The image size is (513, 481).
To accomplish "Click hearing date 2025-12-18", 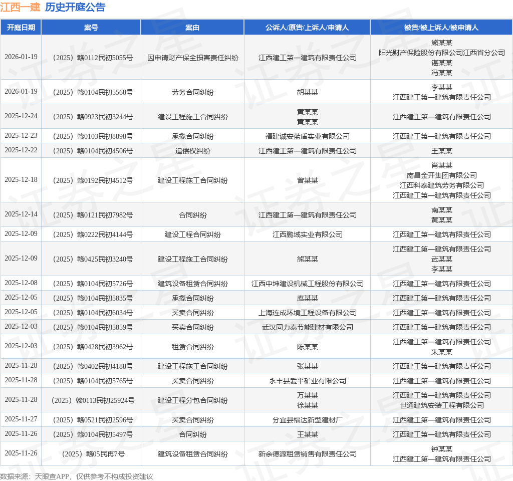I will (x=21, y=180).
